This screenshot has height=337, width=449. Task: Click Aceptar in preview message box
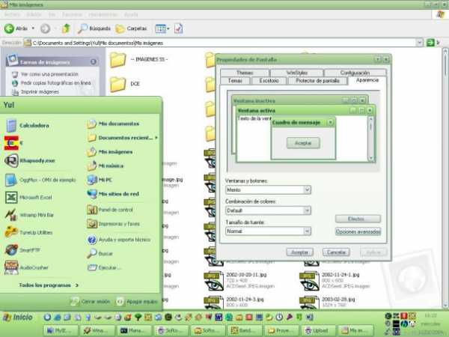tap(303, 143)
